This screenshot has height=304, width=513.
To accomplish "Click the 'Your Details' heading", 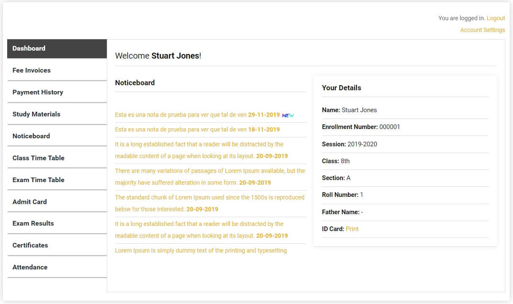I will pyautogui.click(x=342, y=88).
